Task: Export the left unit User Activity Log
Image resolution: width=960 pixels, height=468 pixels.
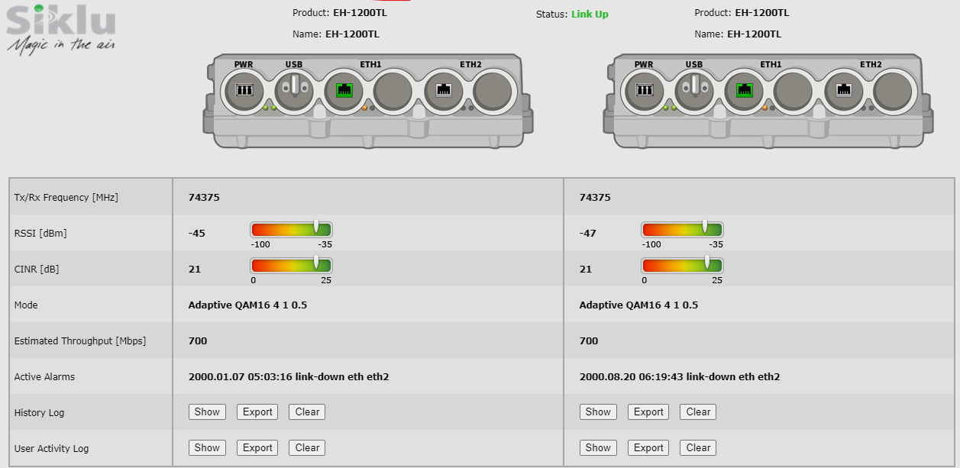Action: [257, 448]
